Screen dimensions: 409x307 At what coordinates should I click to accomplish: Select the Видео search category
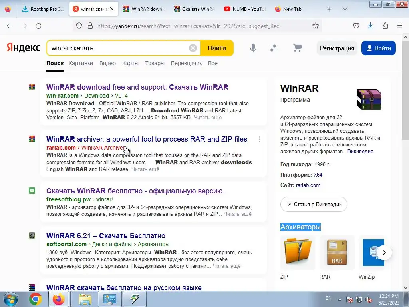click(x=107, y=63)
